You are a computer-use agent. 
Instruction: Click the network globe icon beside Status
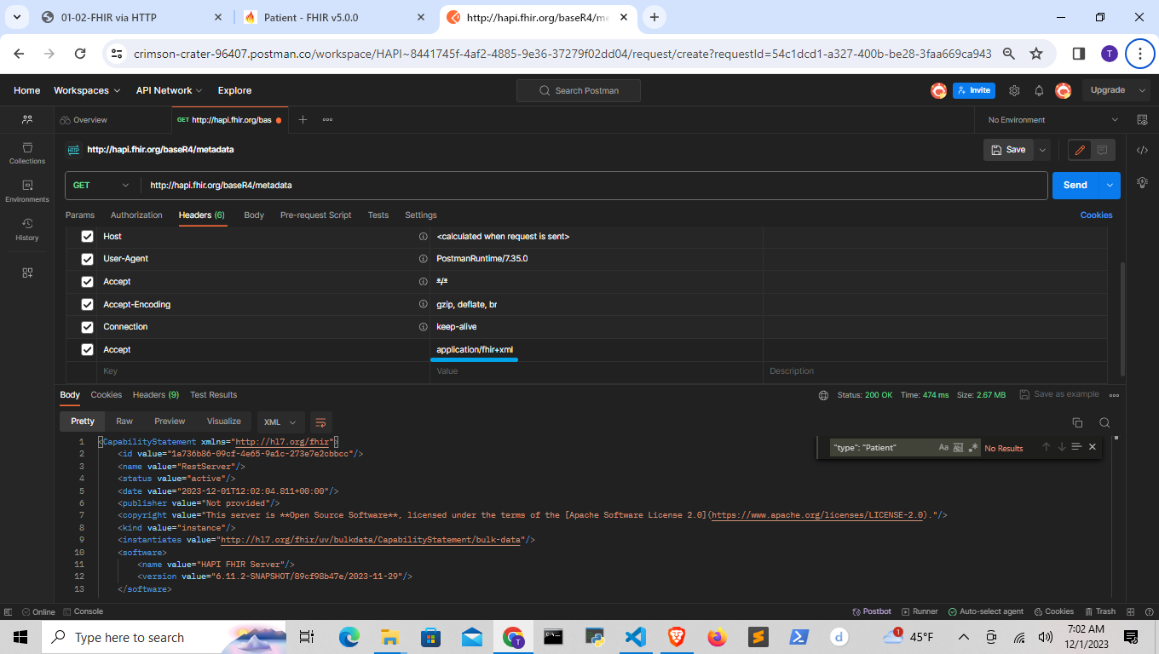click(823, 395)
